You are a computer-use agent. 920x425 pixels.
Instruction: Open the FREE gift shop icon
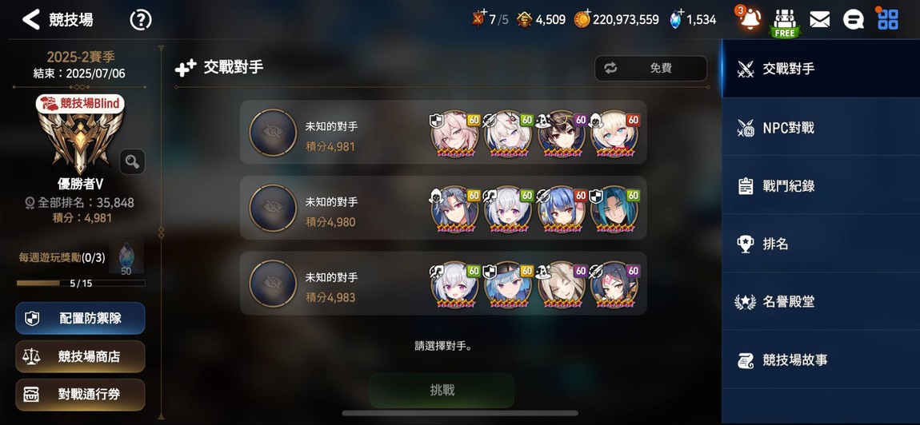point(785,22)
